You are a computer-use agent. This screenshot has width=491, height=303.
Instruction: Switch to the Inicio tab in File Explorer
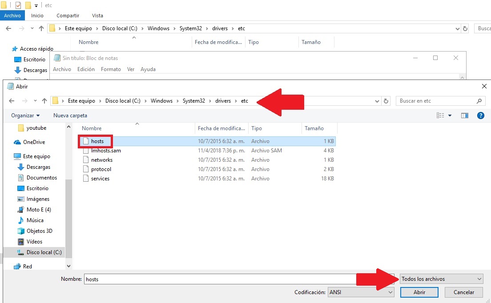[37, 15]
